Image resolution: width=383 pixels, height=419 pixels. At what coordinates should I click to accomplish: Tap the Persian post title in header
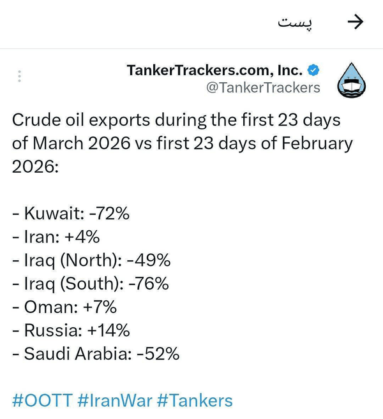pos(295,23)
